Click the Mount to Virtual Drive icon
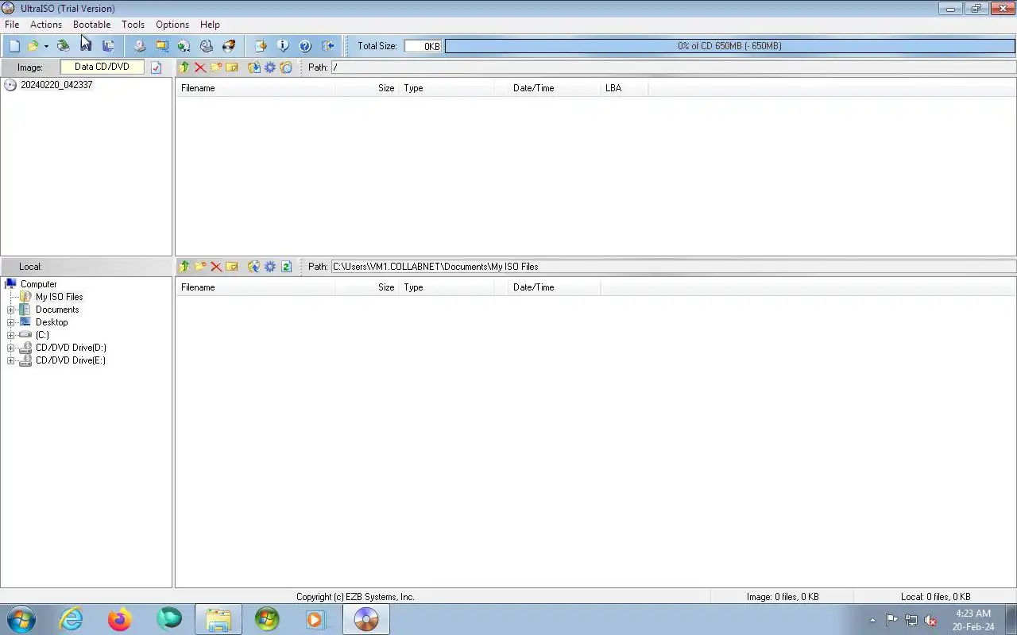 coord(207,46)
